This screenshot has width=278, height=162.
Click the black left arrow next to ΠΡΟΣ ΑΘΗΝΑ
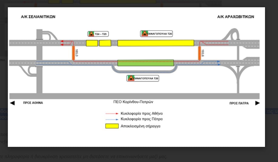[12, 103]
